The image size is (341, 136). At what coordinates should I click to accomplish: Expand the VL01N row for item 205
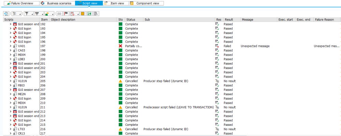click(11, 81)
